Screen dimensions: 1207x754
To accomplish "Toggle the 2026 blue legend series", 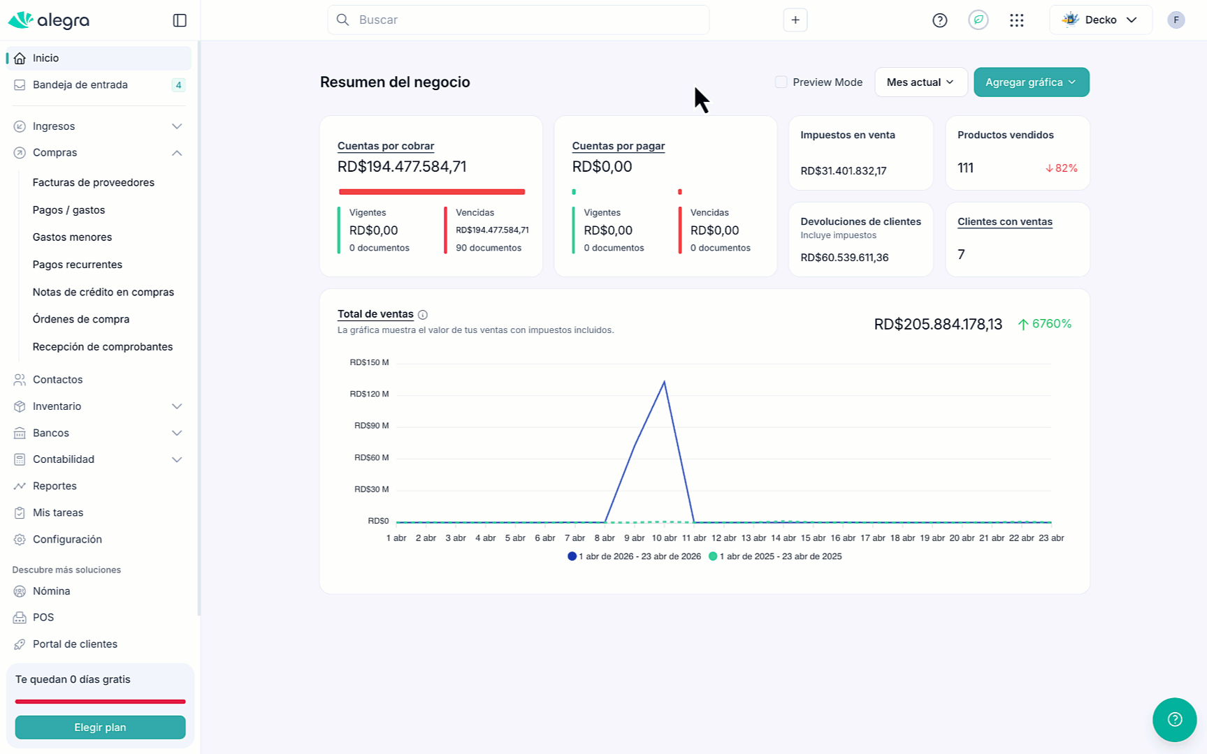I will click(x=635, y=556).
